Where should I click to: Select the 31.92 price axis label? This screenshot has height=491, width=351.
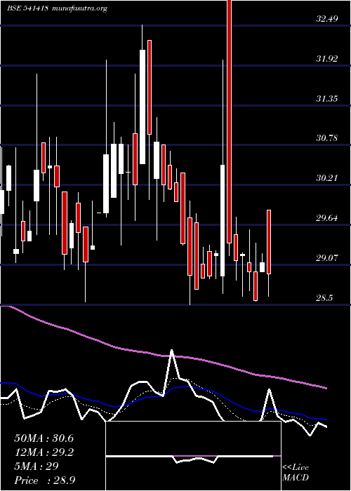tap(327, 58)
